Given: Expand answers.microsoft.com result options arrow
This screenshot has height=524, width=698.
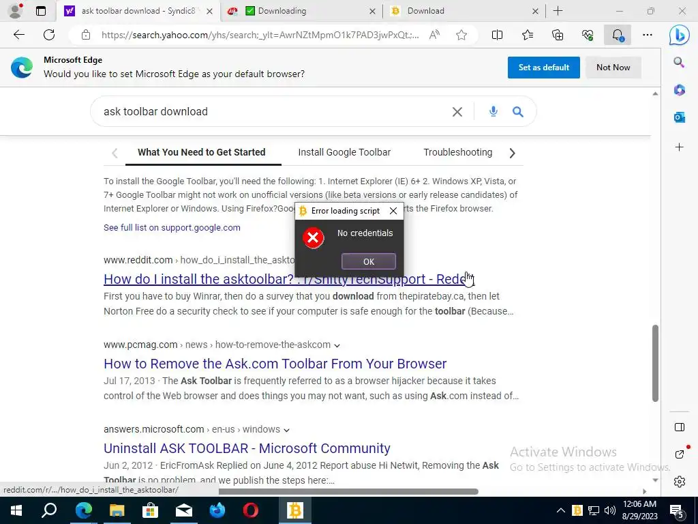Looking at the screenshot, I should [x=287, y=430].
